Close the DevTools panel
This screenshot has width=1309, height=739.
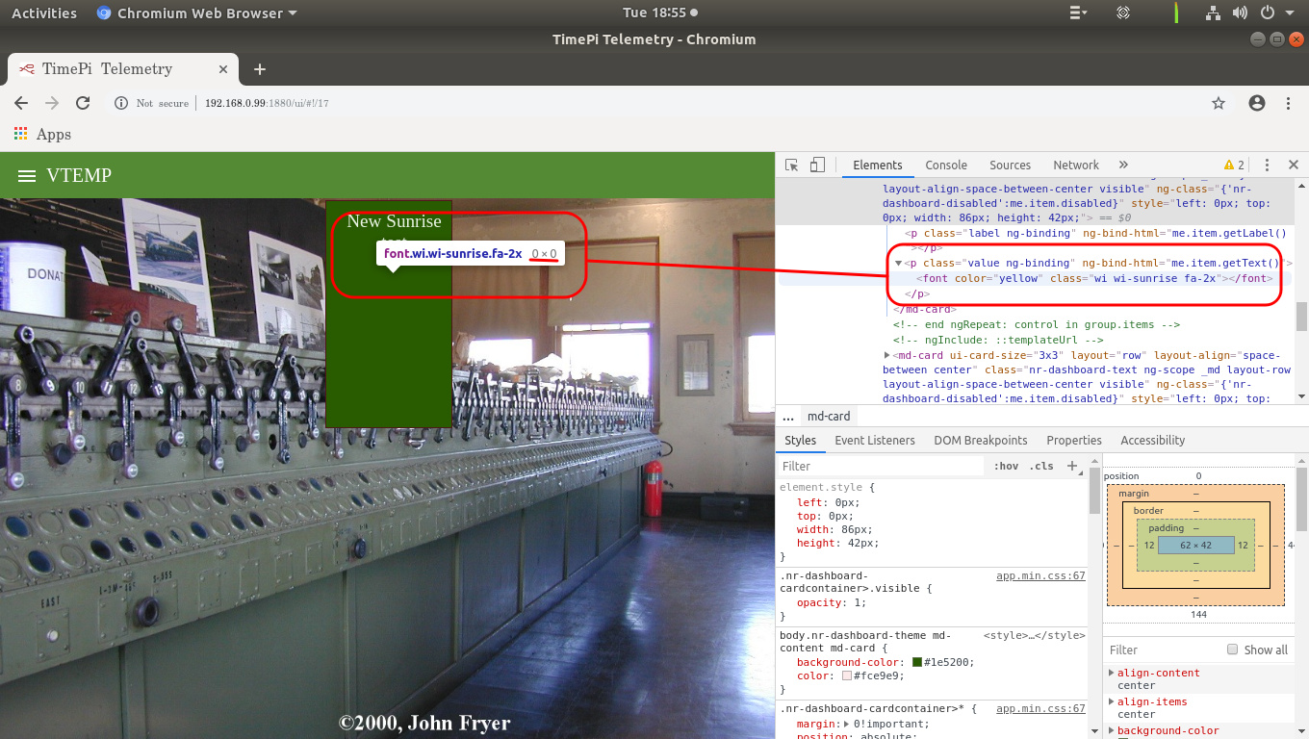coord(1294,166)
